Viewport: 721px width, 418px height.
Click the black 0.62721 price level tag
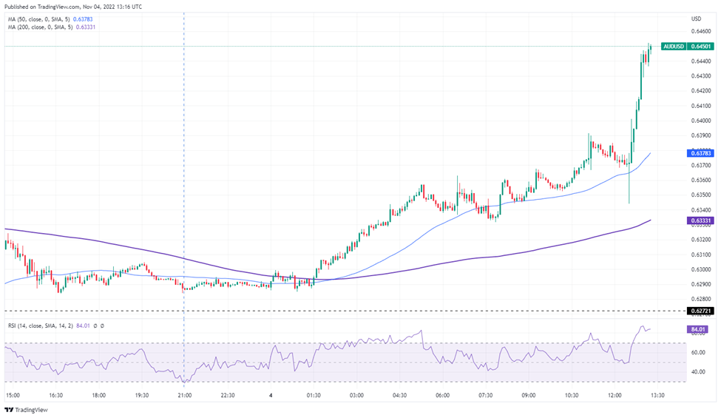tap(701, 311)
